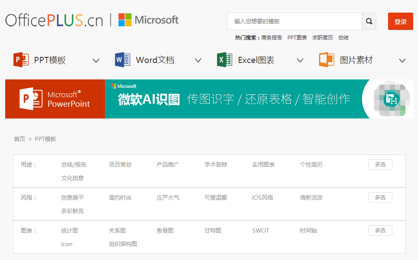Click 多选 in the 用途 row
The width and height of the screenshot is (418, 260).
[x=380, y=165]
